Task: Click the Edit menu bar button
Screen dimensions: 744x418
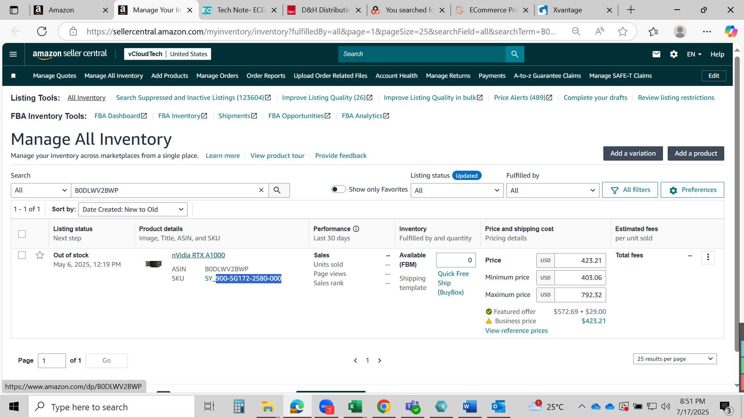Action: (x=714, y=76)
